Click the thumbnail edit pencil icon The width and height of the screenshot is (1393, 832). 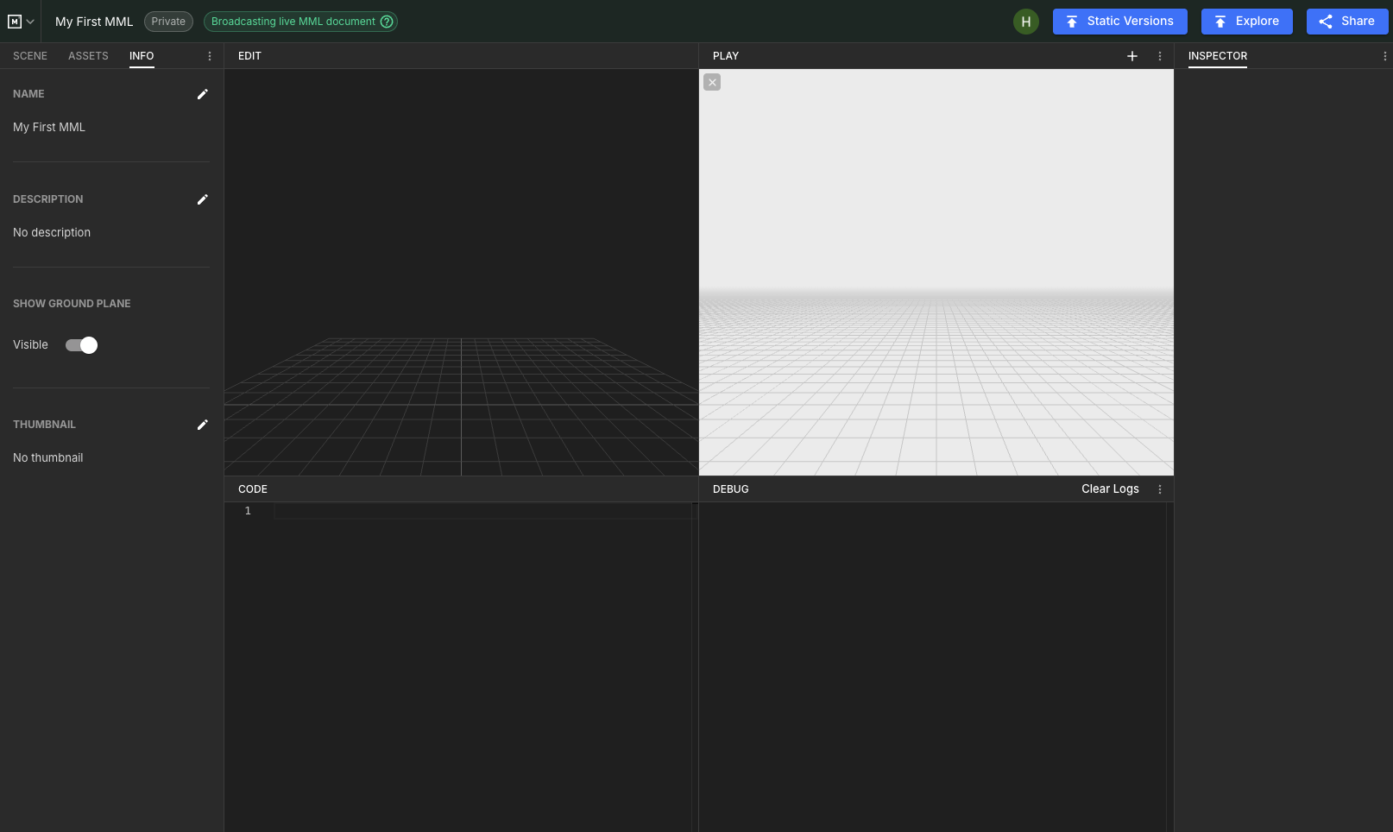pos(202,425)
